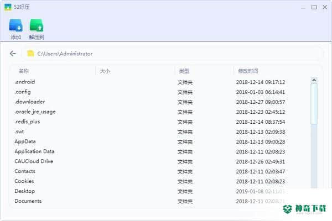
Task: Click the C:\Users\Administrator path field
Action: [x=173, y=54]
